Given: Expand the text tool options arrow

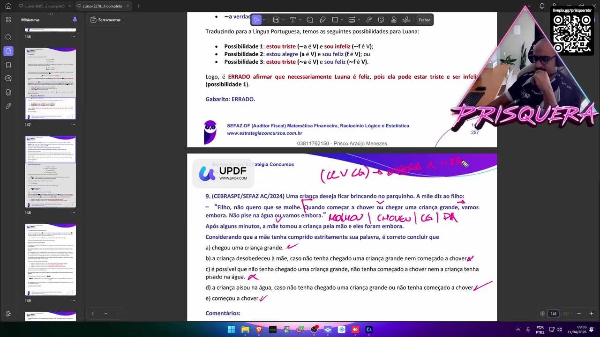Looking at the screenshot, I should pos(300,20).
